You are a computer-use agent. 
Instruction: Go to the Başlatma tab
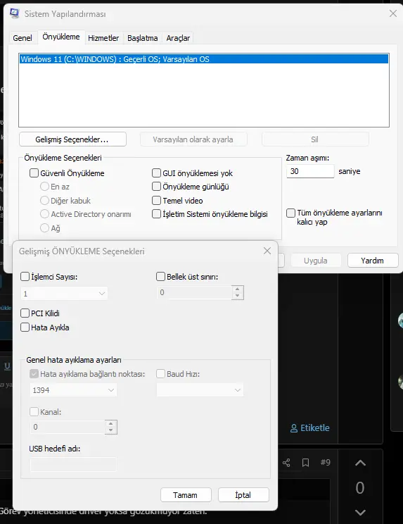point(143,38)
